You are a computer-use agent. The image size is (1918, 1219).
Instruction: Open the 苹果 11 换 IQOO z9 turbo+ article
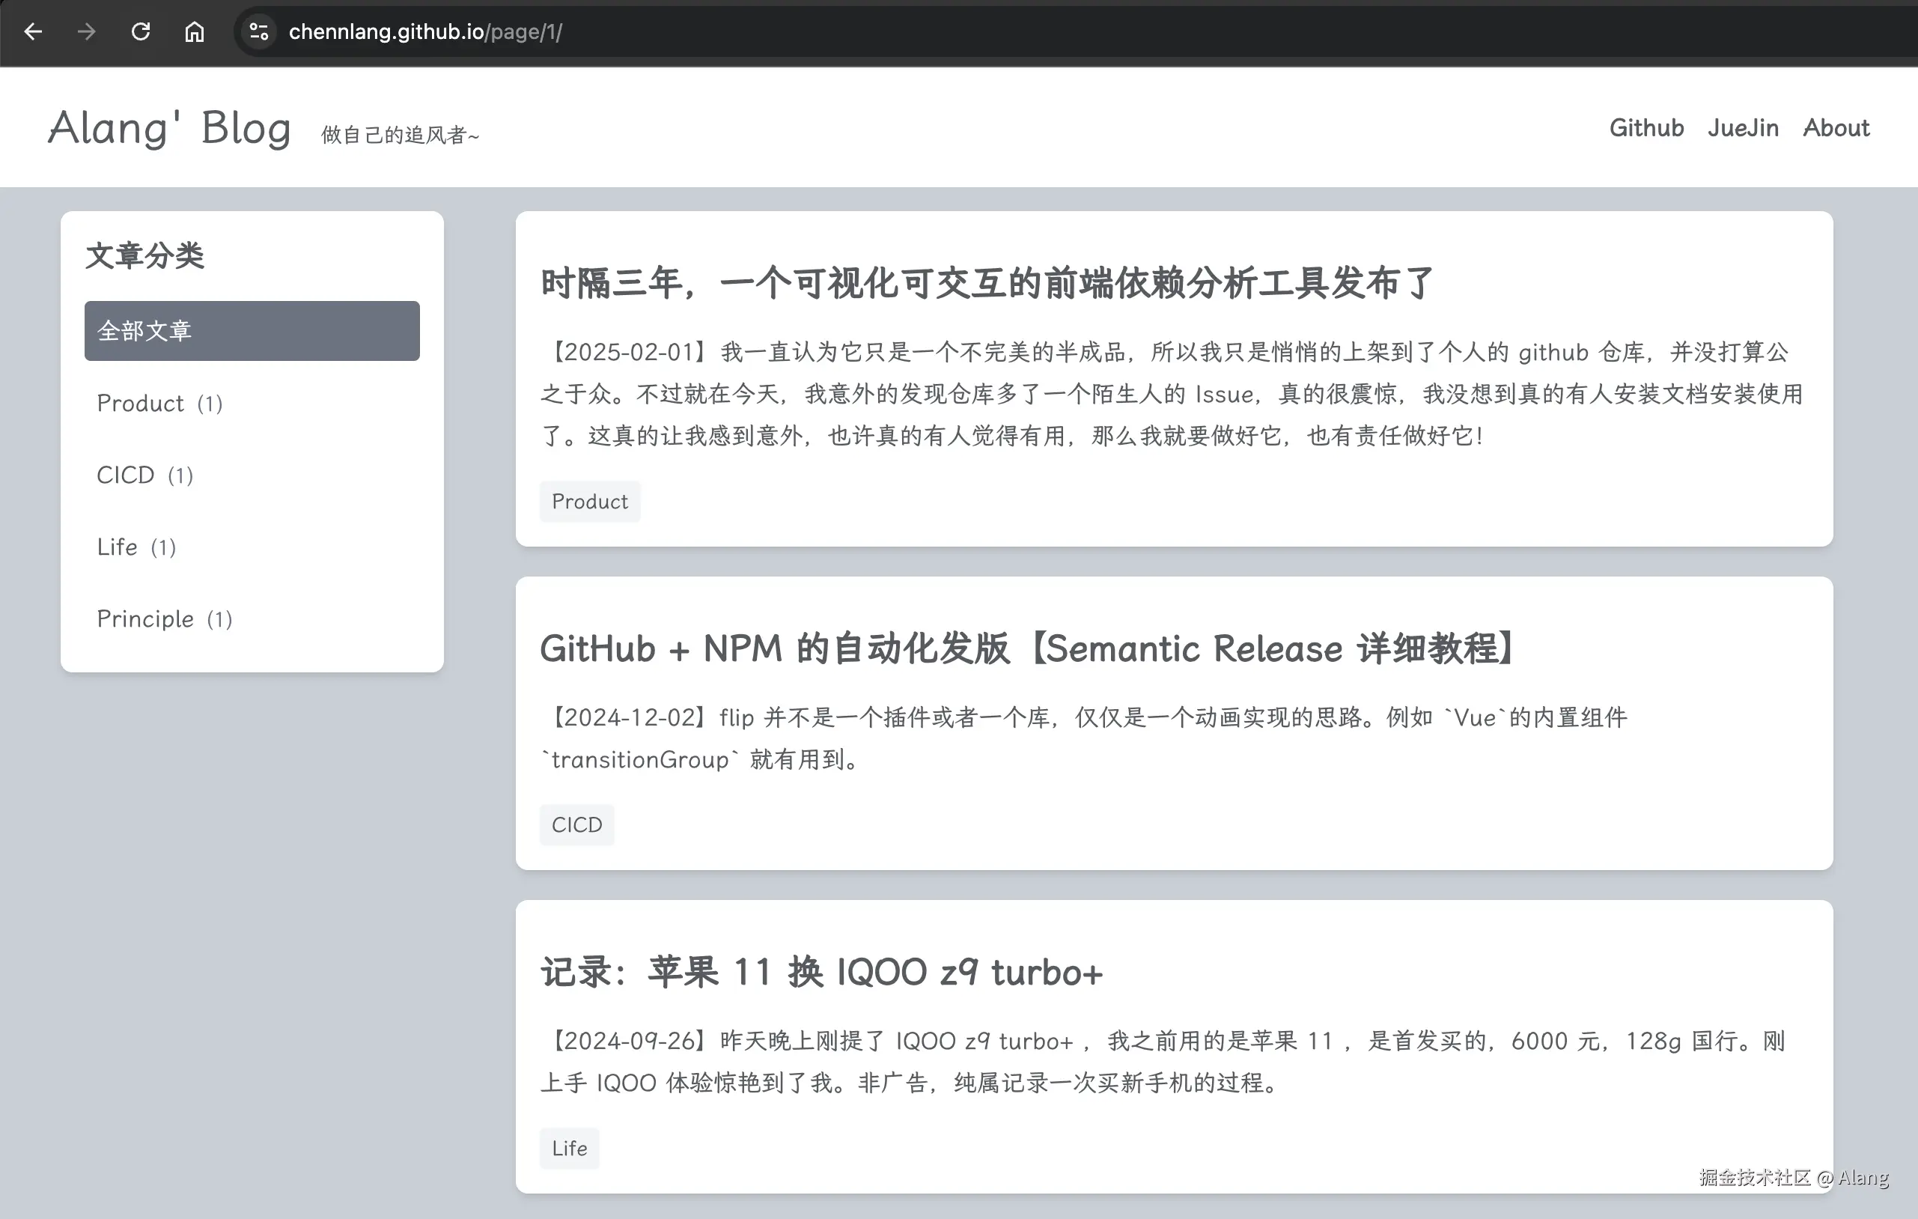pos(821,972)
